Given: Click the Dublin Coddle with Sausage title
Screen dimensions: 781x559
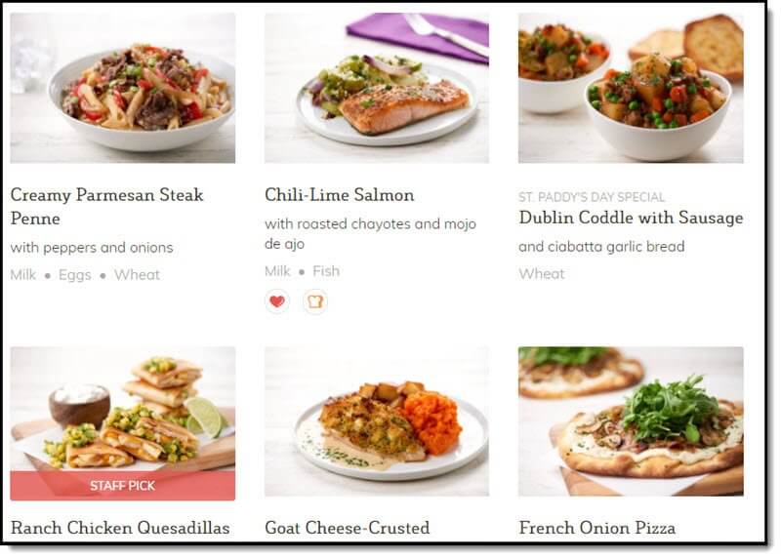Looking at the screenshot, I should 631,218.
